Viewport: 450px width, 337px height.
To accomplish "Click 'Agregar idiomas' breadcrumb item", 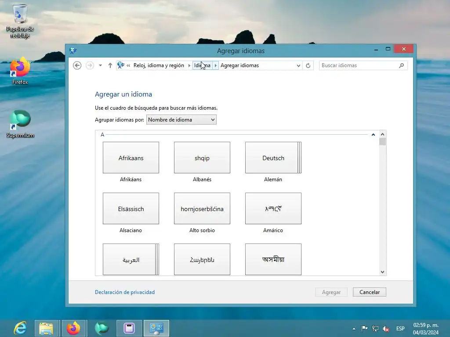I will pyautogui.click(x=240, y=65).
